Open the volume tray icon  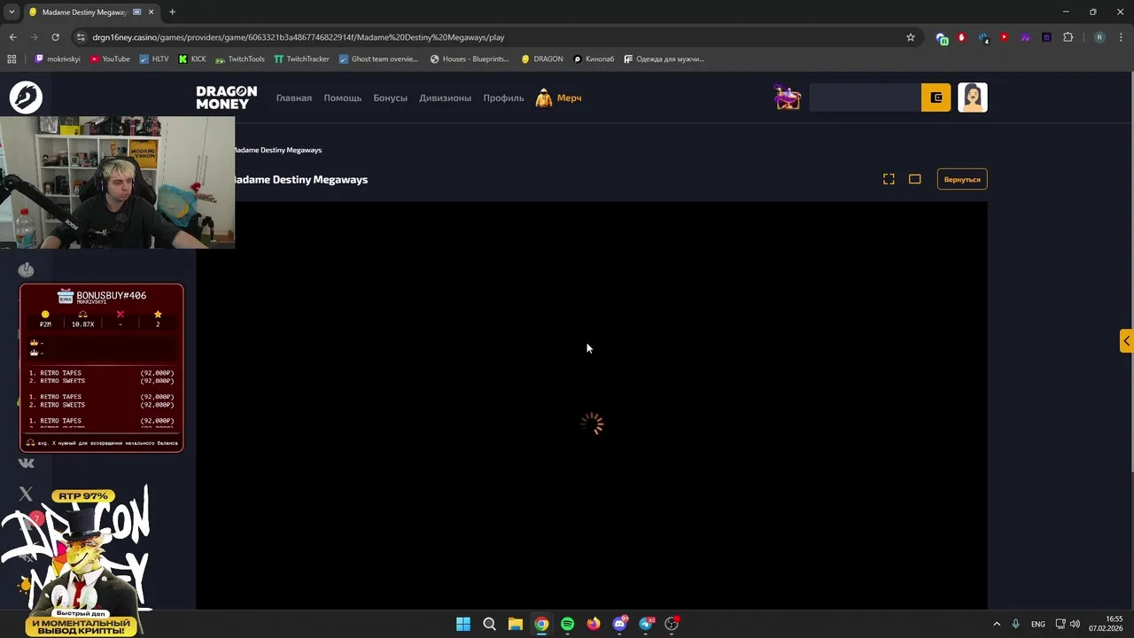[1075, 624]
